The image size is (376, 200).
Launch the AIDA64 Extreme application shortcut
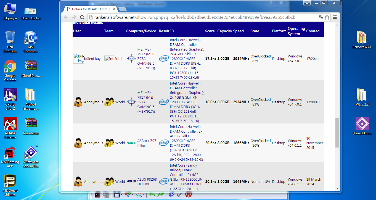click(x=10, y=128)
